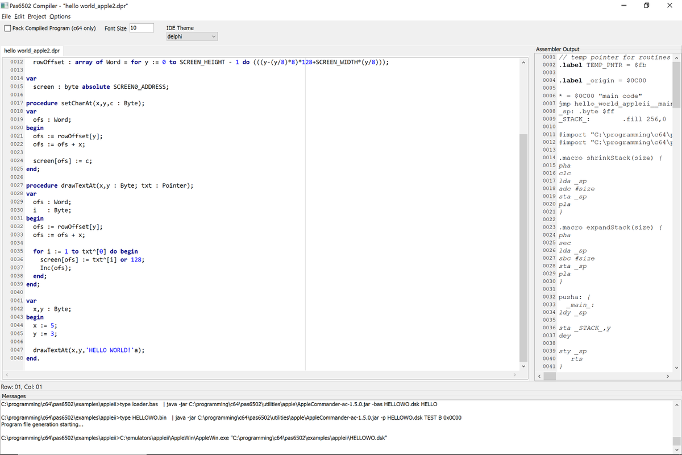Click the 'type loader.bas' message line

point(219,404)
